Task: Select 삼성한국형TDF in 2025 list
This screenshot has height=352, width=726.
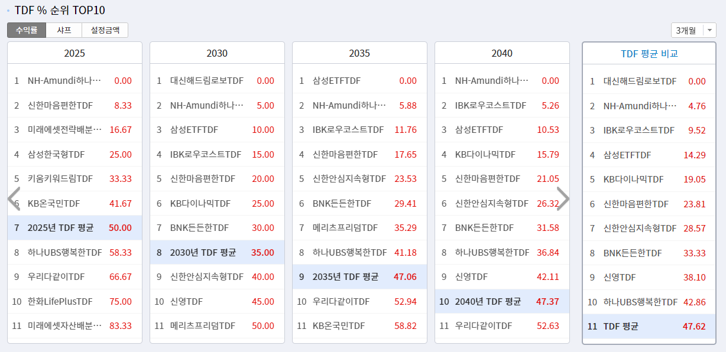Action: (x=74, y=154)
